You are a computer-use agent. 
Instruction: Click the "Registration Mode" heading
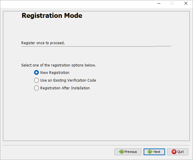(x=52, y=16)
